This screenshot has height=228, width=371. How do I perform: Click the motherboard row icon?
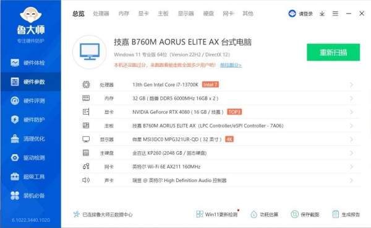pyautogui.click(x=86, y=125)
